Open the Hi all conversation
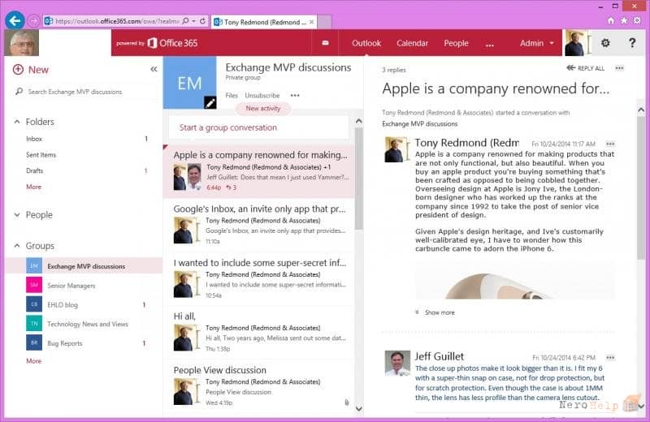Viewport: 650px width, 422px height. pyautogui.click(x=258, y=333)
